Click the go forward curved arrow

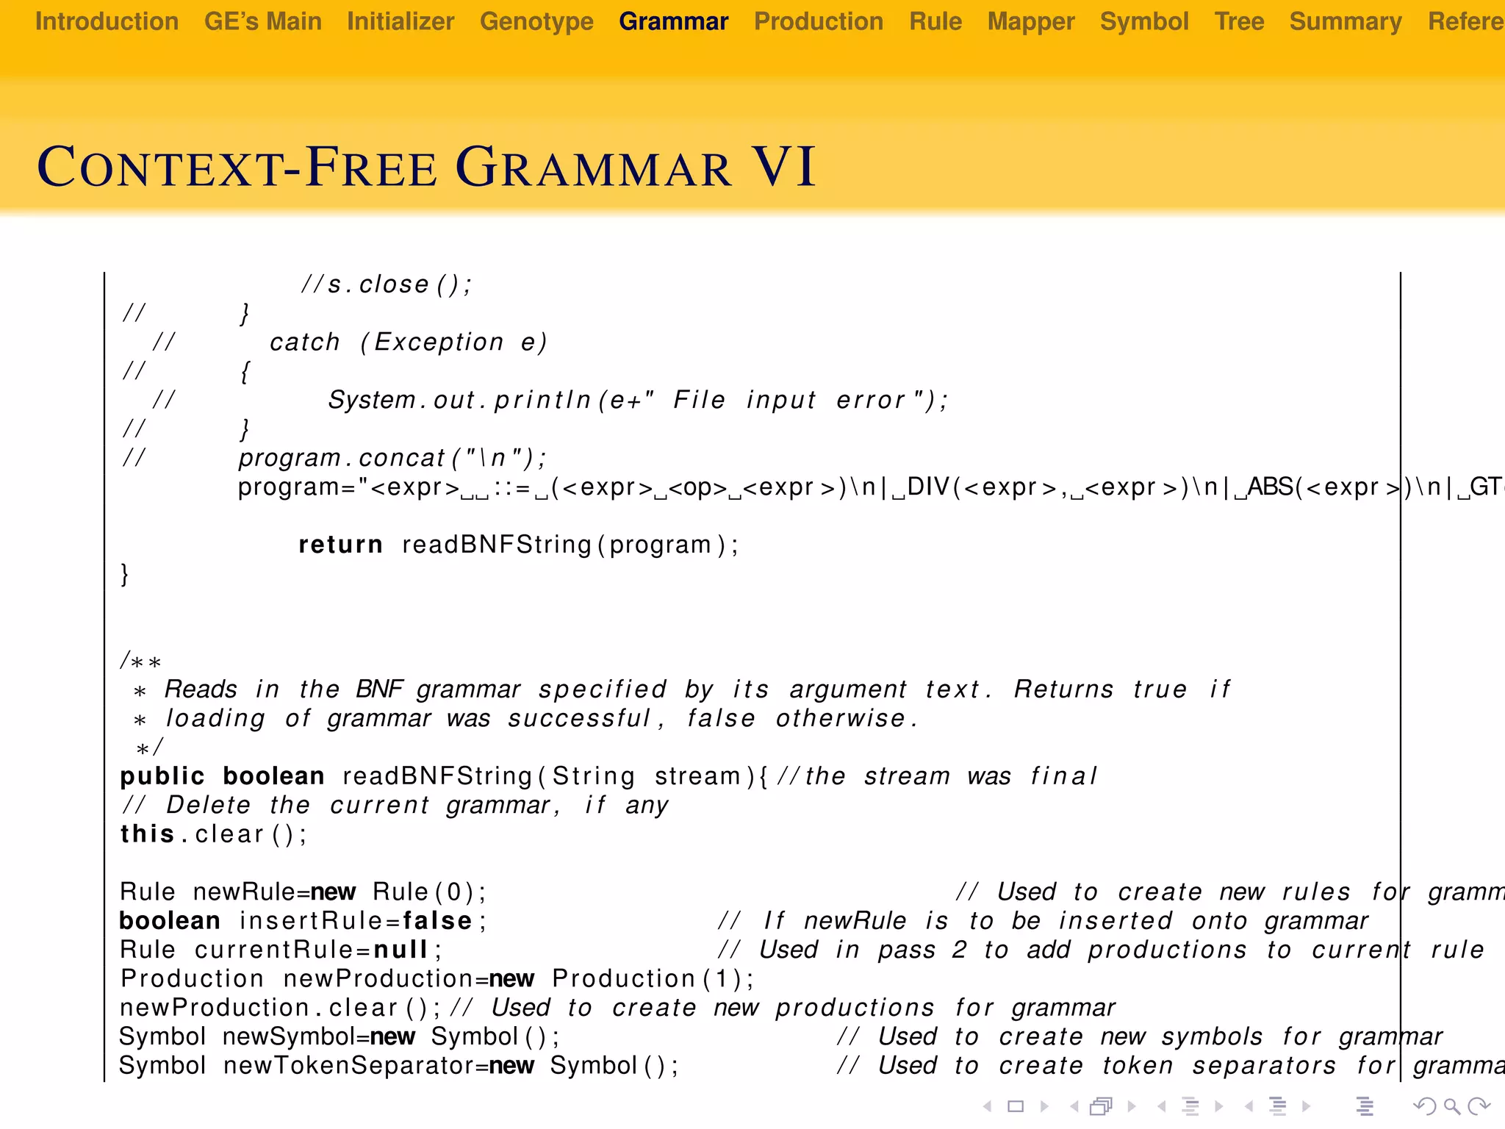click(1479, 1106)
